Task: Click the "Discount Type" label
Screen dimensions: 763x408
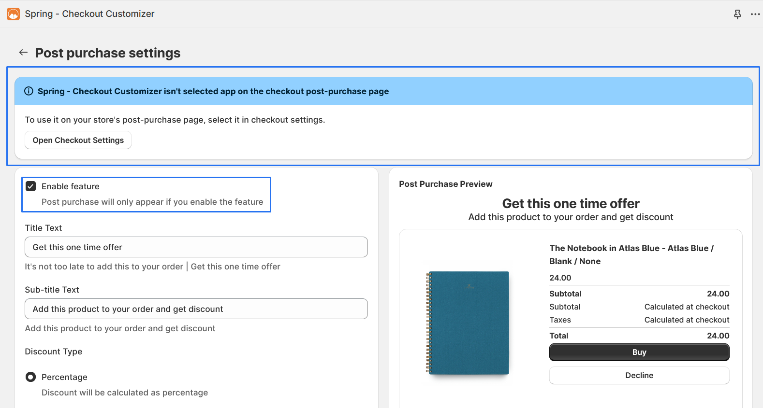Action: (x=54, y=352)
